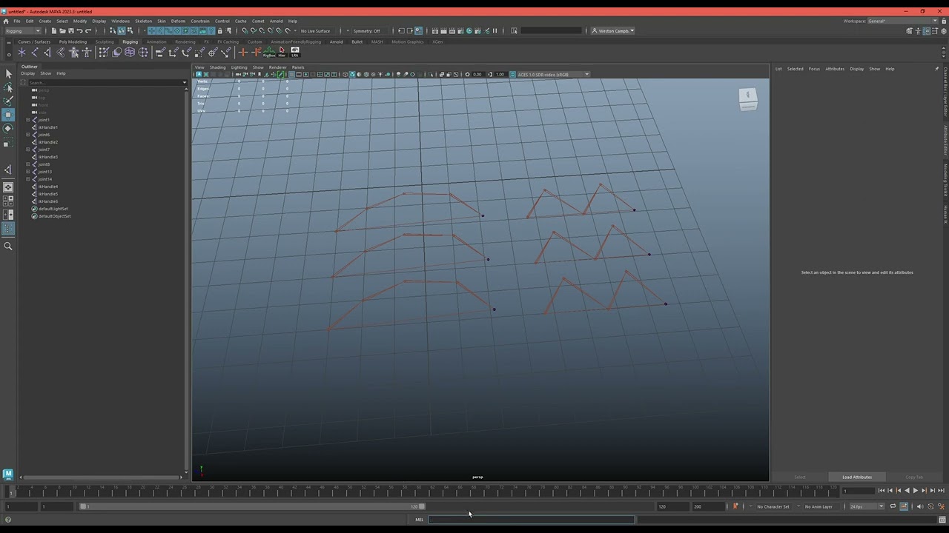This screenshot has width=949, height=533.
Task: Open the Constrain menu
Action: (x=200, y=21)
